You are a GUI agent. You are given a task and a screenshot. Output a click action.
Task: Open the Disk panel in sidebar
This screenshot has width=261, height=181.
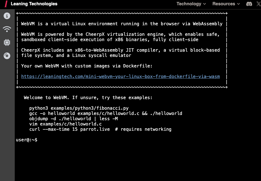coord(7,56)
